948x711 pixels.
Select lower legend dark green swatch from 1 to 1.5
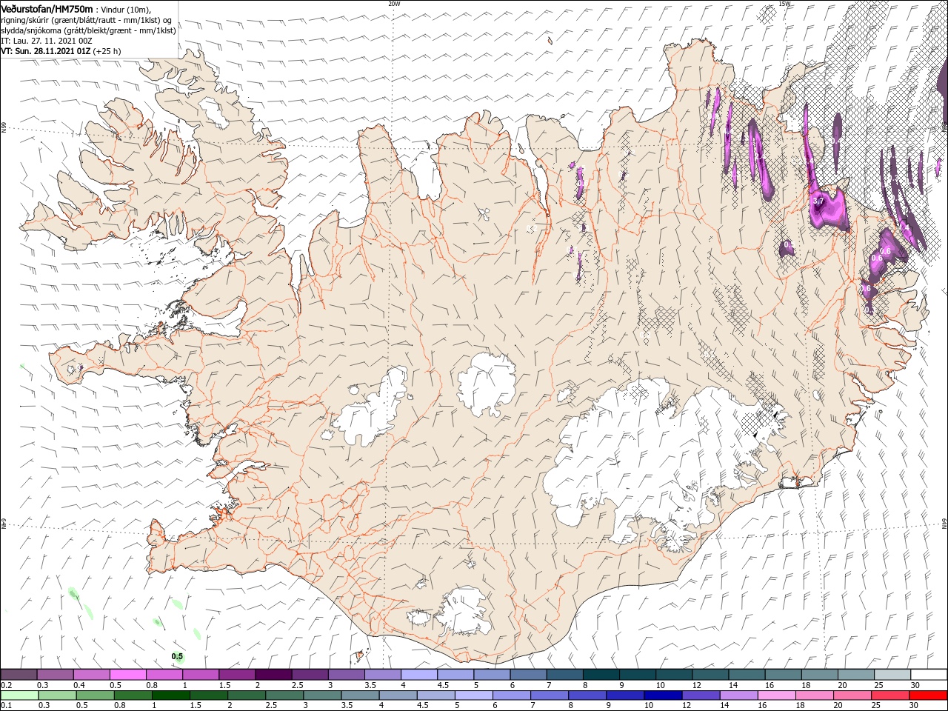pyautogui.click(x=171, y=695)
